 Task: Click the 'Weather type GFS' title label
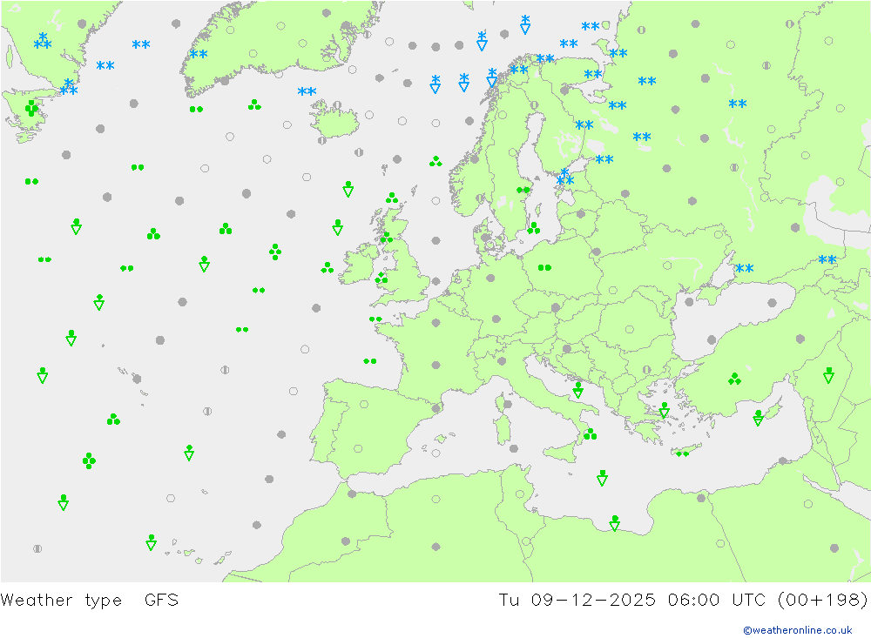point(90,601)
